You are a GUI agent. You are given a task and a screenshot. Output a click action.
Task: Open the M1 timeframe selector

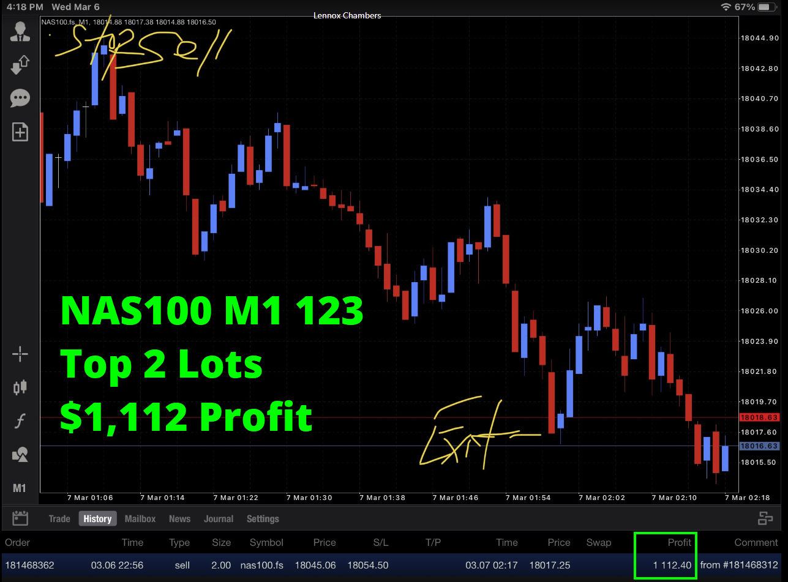coord(20,488)
